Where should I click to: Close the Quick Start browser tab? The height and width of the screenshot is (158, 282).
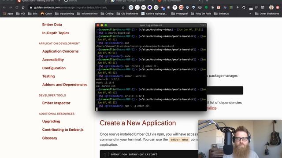(x=59, y=1)
